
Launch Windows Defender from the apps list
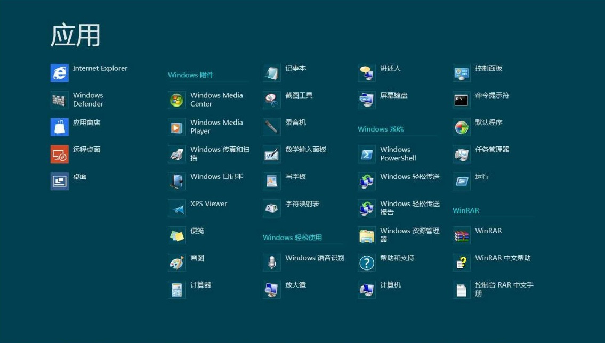coord(59,100)
